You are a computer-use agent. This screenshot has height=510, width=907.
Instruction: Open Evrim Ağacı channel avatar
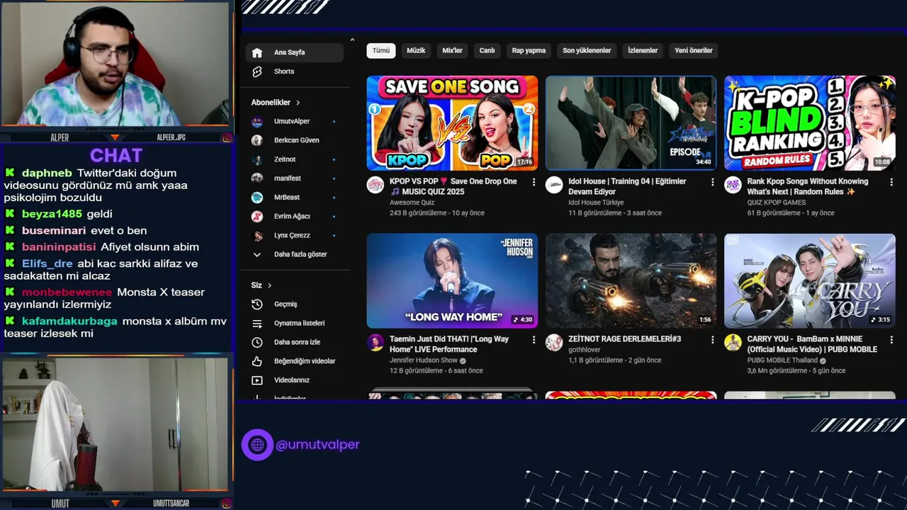coord(257,216)
